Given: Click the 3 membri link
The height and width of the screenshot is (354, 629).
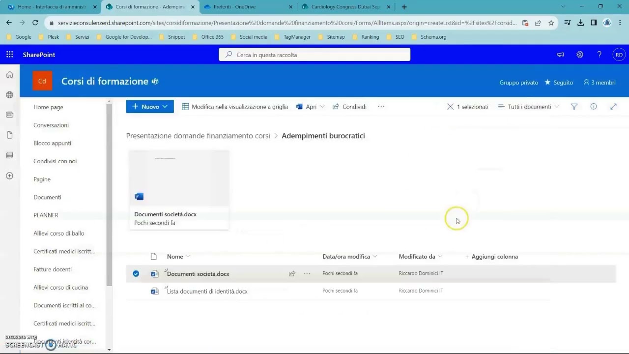Looking at the screenshot, I should 599,83.
